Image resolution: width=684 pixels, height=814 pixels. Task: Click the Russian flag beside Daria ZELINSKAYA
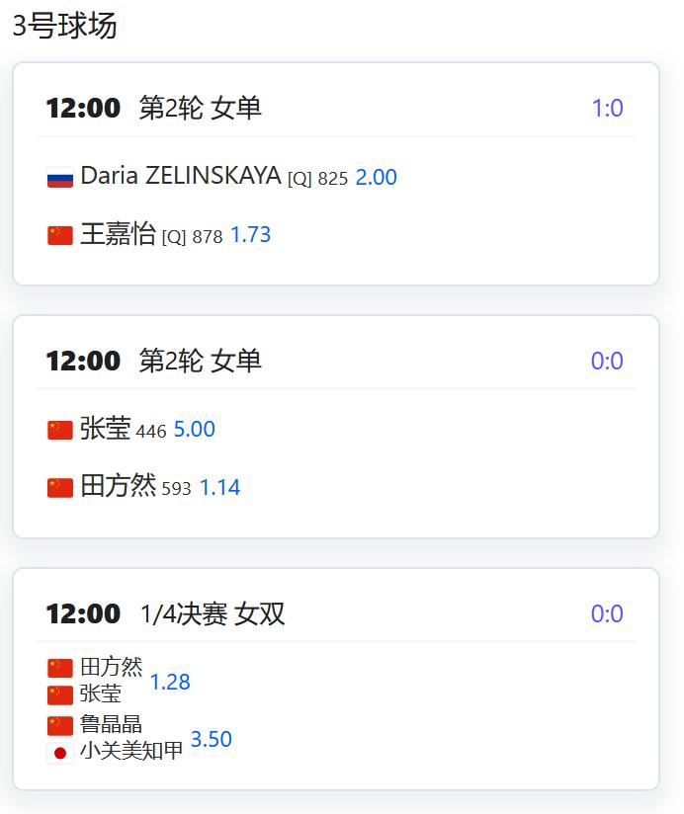[x=59, y=178]
